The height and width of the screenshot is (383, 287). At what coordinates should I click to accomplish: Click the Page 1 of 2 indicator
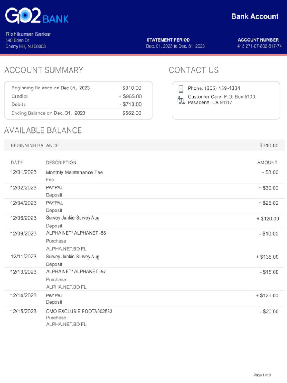coord(262,375)
